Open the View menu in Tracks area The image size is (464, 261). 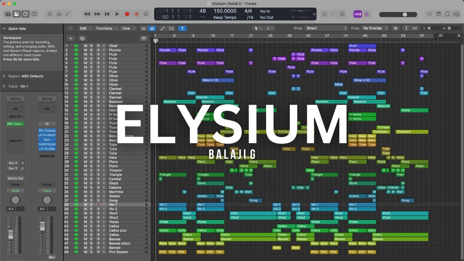(x=128, y=28)
